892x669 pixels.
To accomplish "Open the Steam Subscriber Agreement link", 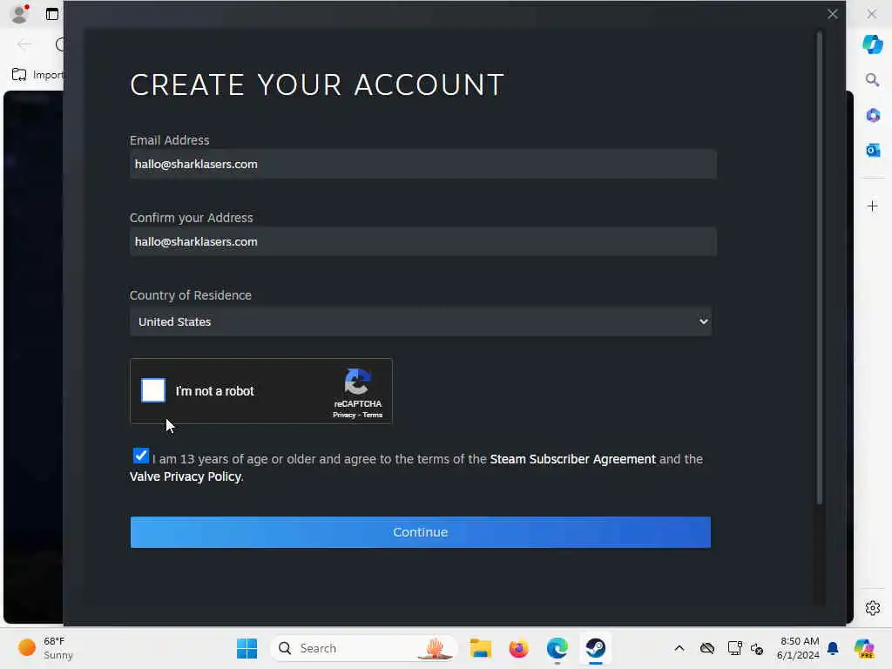I will click(x=572, y=459).
